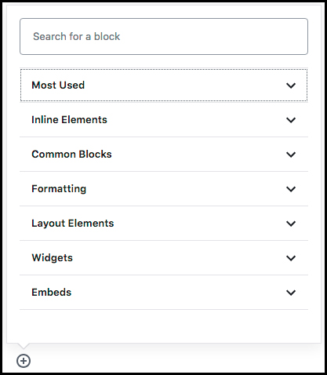
Task: Open the Layout Elements section label
Action: coord(73,224)
